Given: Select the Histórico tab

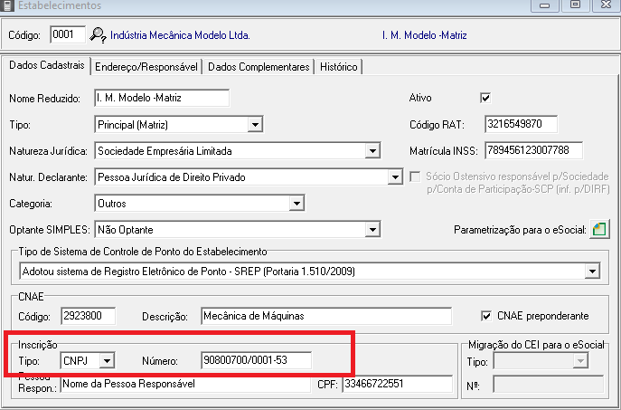Looking at the screenshot, I should (339, 67).
